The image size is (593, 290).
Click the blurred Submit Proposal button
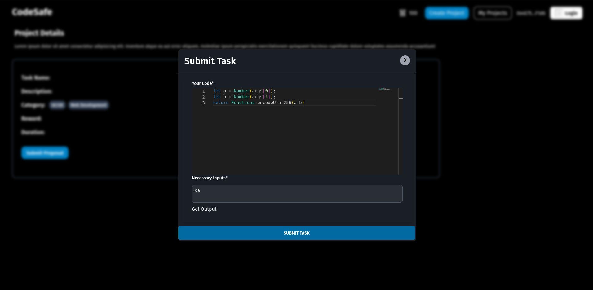tap(45, 153)
